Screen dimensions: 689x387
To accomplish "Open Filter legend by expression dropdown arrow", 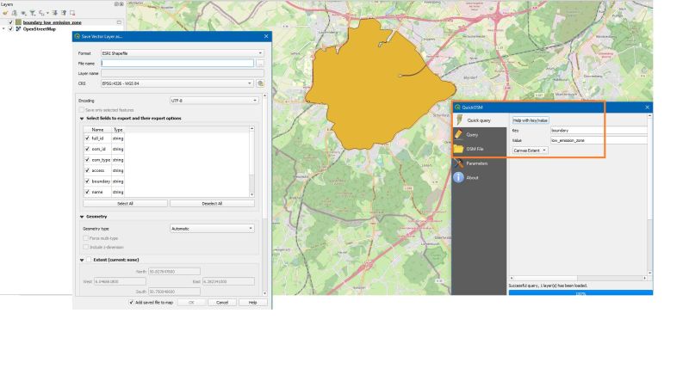I will coord(47,13).
